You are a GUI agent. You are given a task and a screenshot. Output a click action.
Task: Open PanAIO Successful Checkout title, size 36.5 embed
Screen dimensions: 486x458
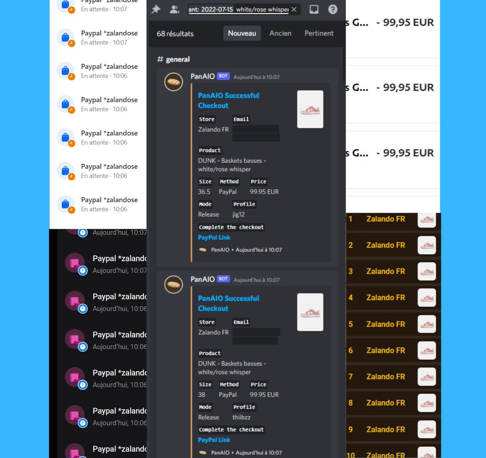pos(228,100)
